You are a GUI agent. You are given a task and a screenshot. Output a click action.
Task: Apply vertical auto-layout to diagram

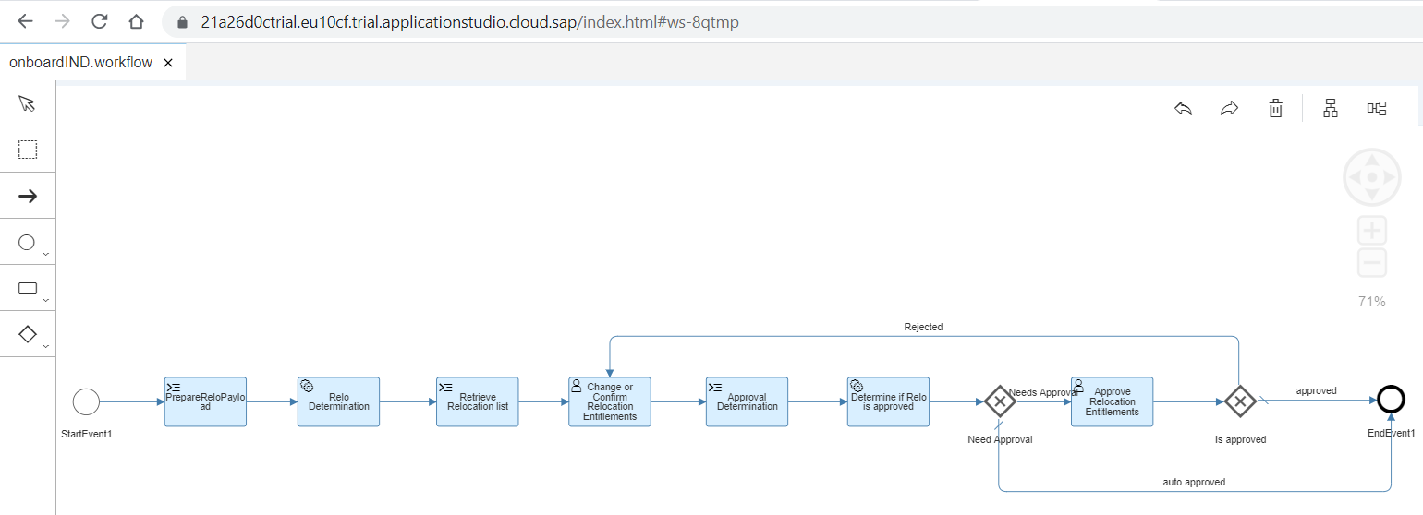click(1331, 109)
